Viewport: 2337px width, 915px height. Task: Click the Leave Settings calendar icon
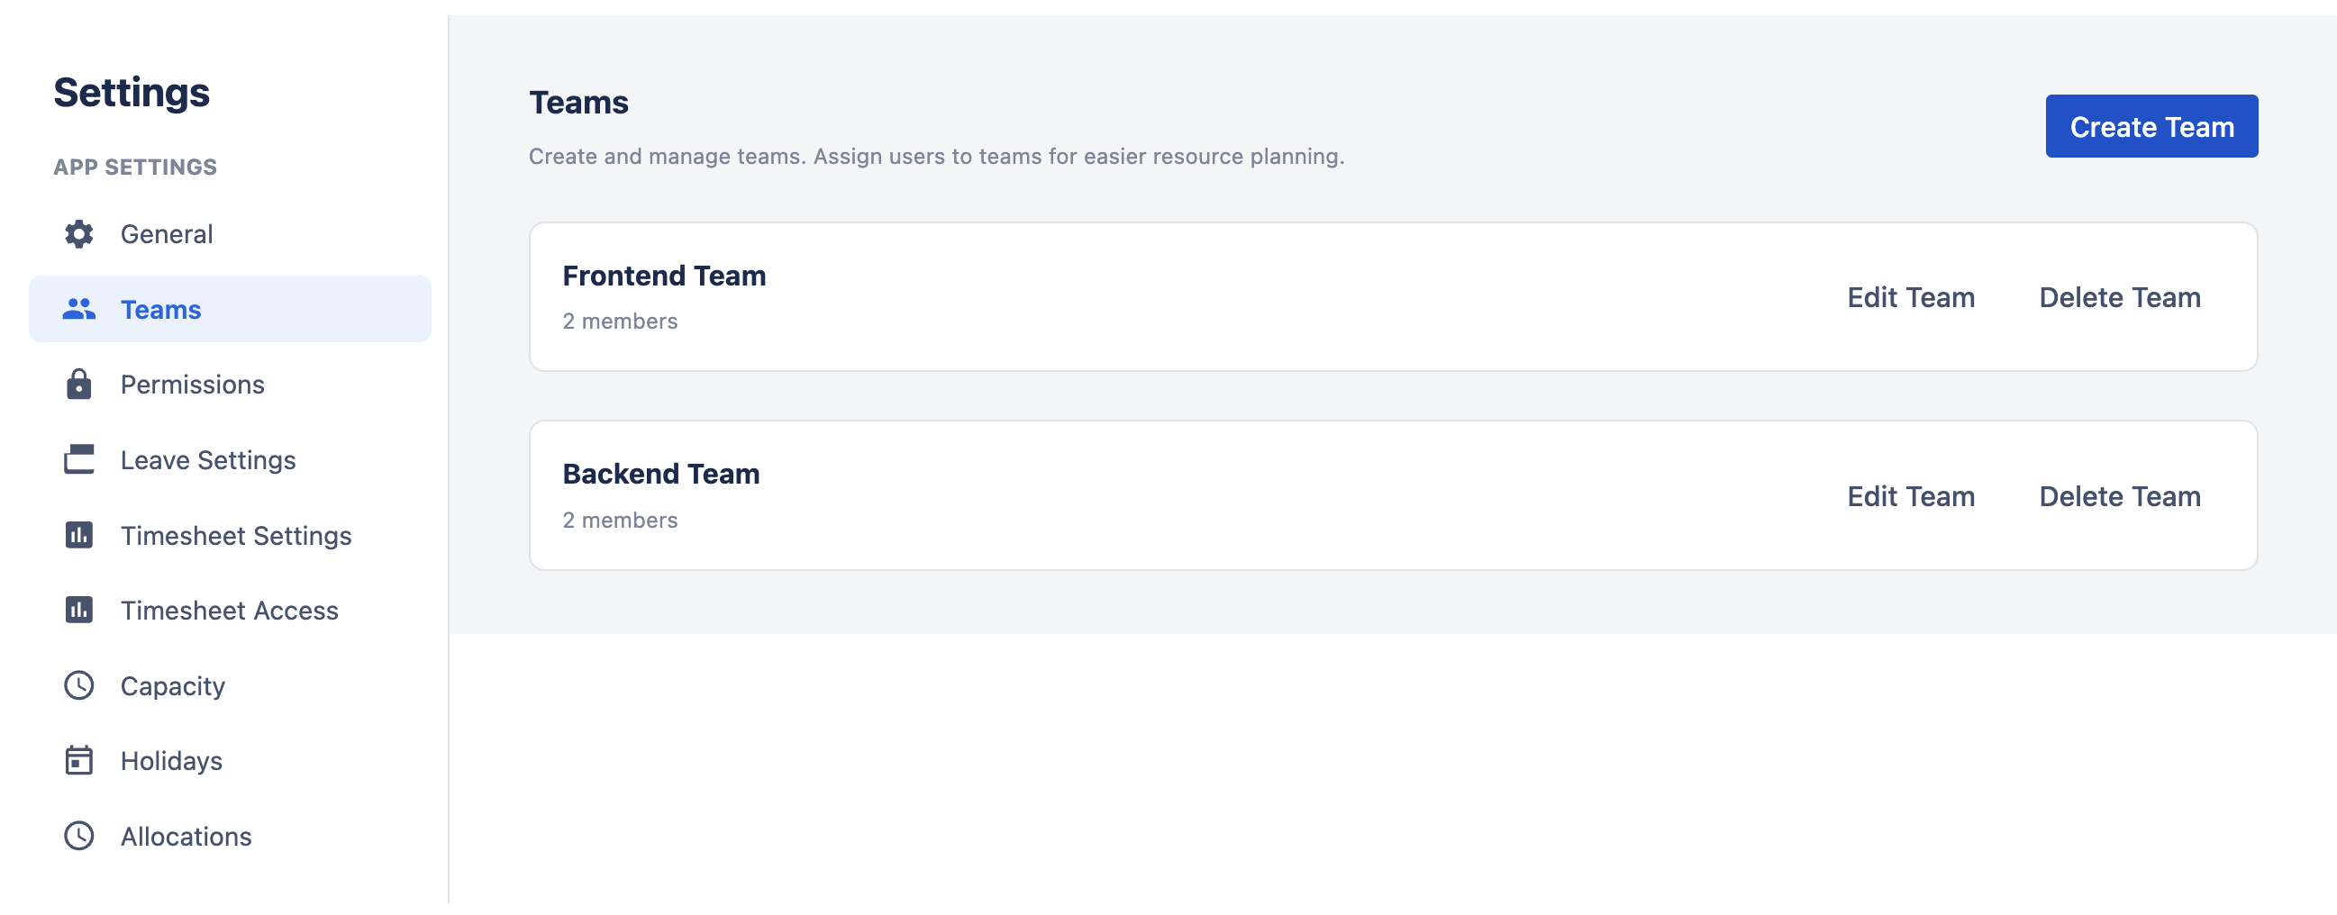pyautogui.click(x=79, y=460)
